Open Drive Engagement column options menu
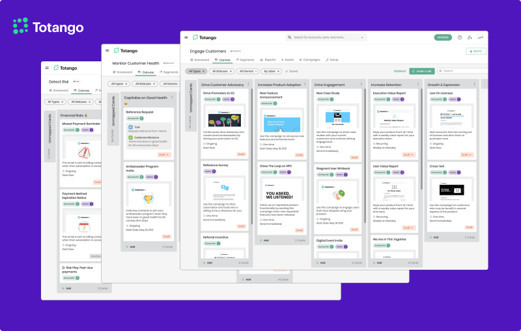 coord(363,85)
